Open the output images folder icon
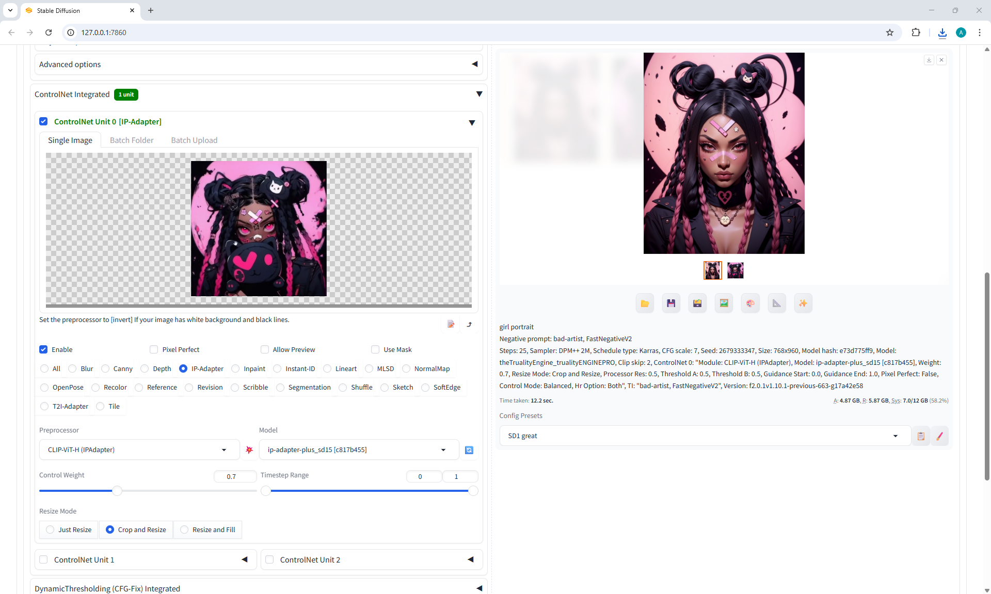 (x=645, y=303)
